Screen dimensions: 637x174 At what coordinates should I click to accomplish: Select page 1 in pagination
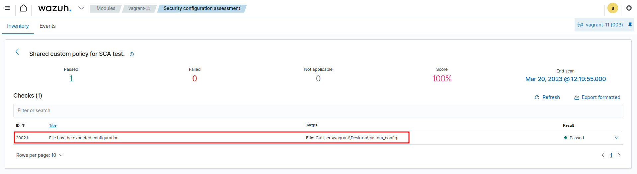pos(611,155)
